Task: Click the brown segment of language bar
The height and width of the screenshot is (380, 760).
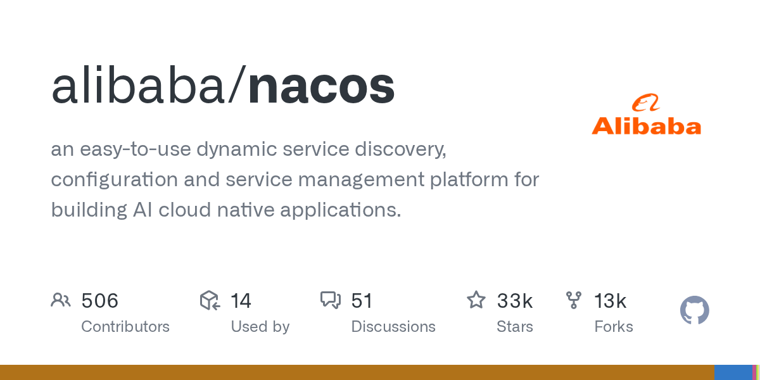Action: pyautogui.click(x=357, y=372)
